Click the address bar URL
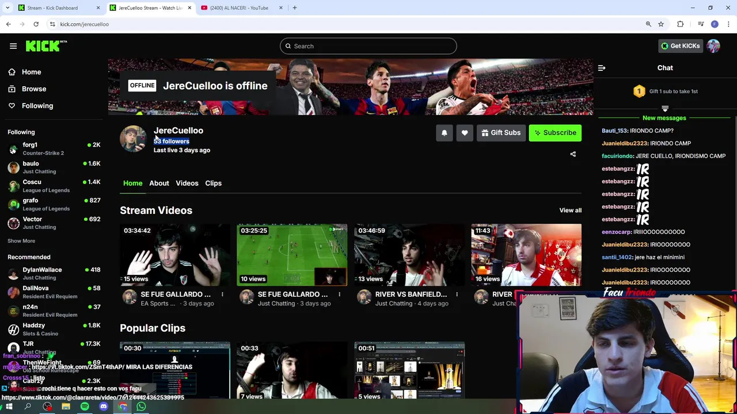 click(x=84, y=24)
